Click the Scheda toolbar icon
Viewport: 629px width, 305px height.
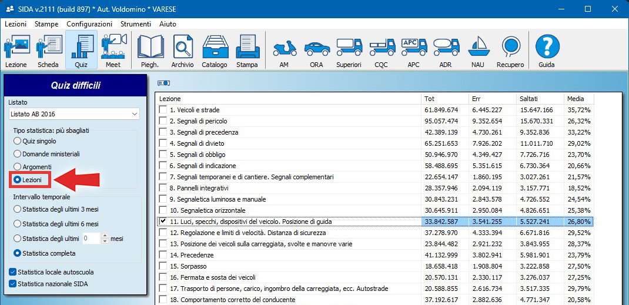tap(48, 51)
